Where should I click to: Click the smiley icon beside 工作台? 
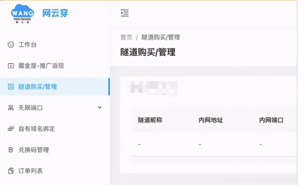[11, 45]
